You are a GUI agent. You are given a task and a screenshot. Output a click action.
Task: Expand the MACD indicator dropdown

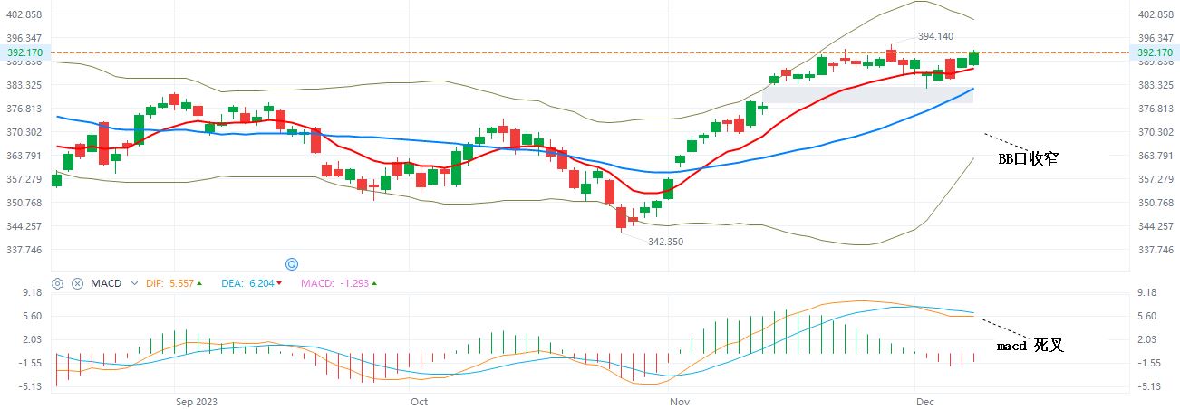[134, 283]
